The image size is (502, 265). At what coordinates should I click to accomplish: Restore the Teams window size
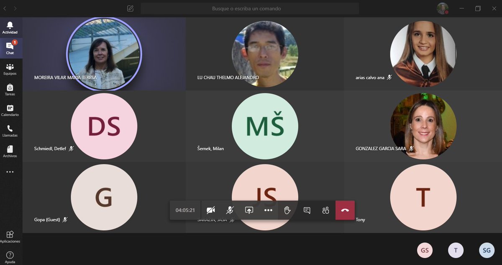pyautogui.click(x=478, y=8)
